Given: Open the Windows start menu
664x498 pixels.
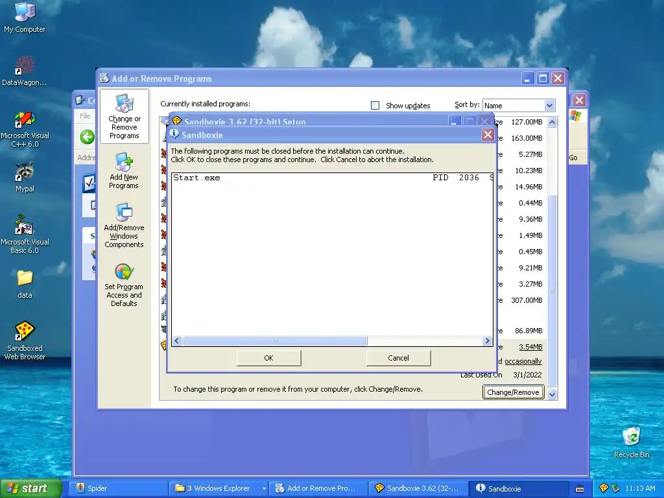Looking at the screenshot, I should point(30,488).
